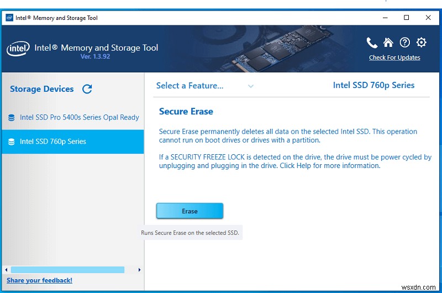Open help via the question mark icon
The image size is (442, 293).
[405, 43]
